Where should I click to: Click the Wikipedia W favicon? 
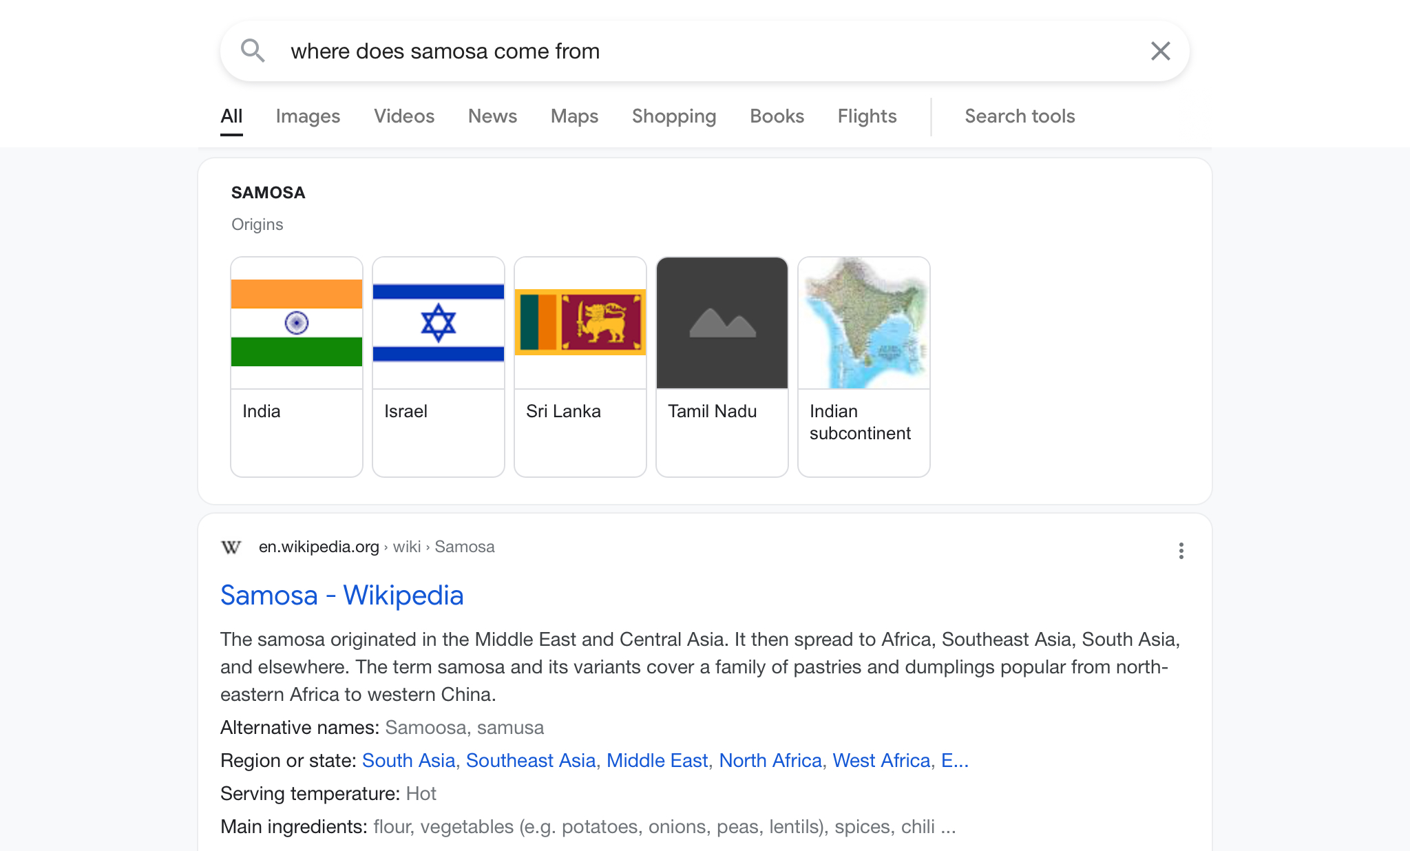pyautogui.click(x=231, y=547)
